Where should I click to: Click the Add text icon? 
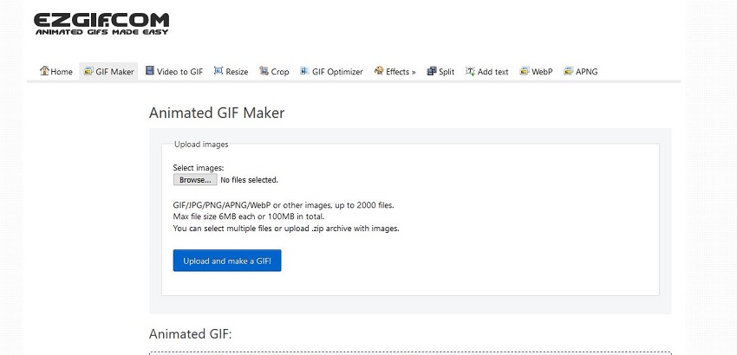[x=470, y=71]
